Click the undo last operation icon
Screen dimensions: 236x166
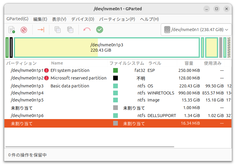point(87,30)
